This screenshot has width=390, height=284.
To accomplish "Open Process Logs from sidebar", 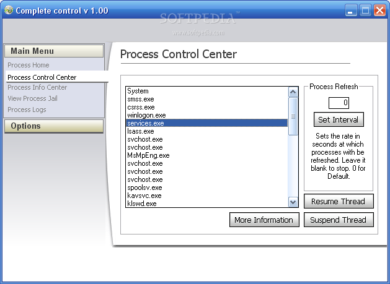I will click(27, 110).
